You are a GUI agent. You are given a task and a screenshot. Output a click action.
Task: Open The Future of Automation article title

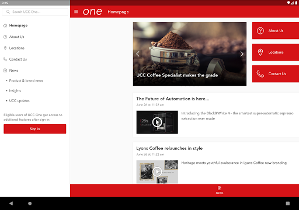point(173,99)
